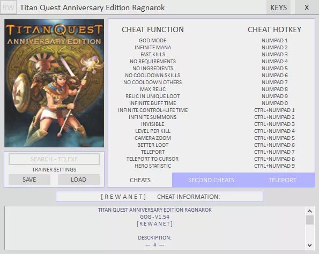Select hotkey CTRL+NUMPAD 1
Image resolution: width=319 pixels, height=254 pixels.
pyautogui.click(x=275, y=110)
